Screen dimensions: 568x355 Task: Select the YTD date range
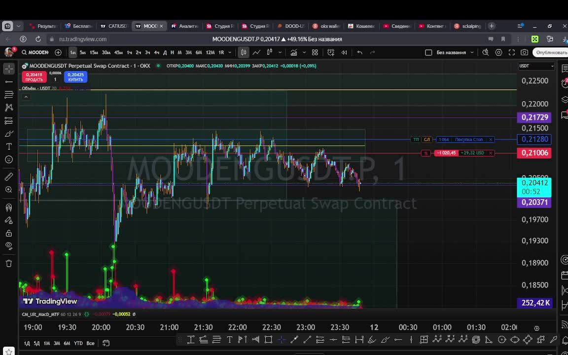[x=78, y=343]
